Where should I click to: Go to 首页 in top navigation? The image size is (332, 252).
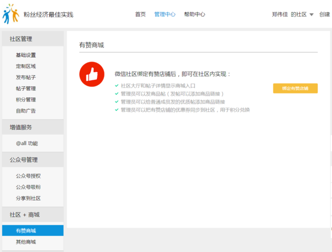(141, 14)
